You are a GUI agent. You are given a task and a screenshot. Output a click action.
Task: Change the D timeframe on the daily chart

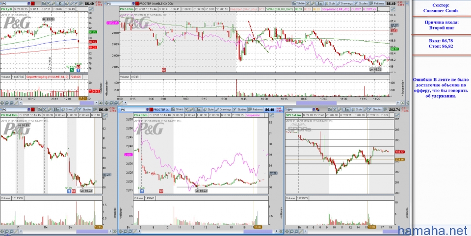tap(60, 3)
